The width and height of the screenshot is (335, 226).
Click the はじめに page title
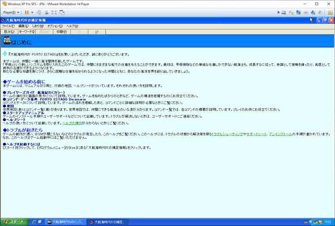coord(21,42)
